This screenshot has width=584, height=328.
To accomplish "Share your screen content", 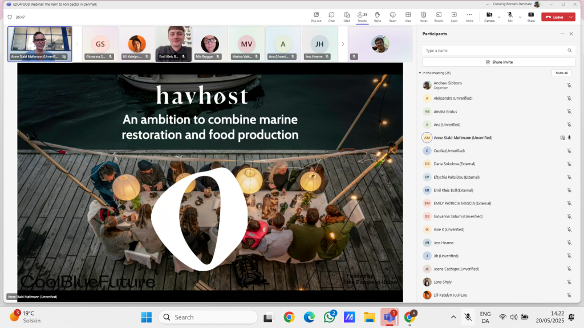I will click(x=531, y=17).
